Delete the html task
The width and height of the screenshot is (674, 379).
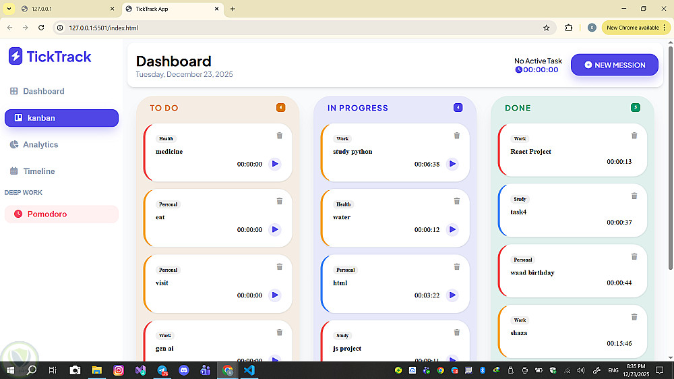tap(457, 267)
